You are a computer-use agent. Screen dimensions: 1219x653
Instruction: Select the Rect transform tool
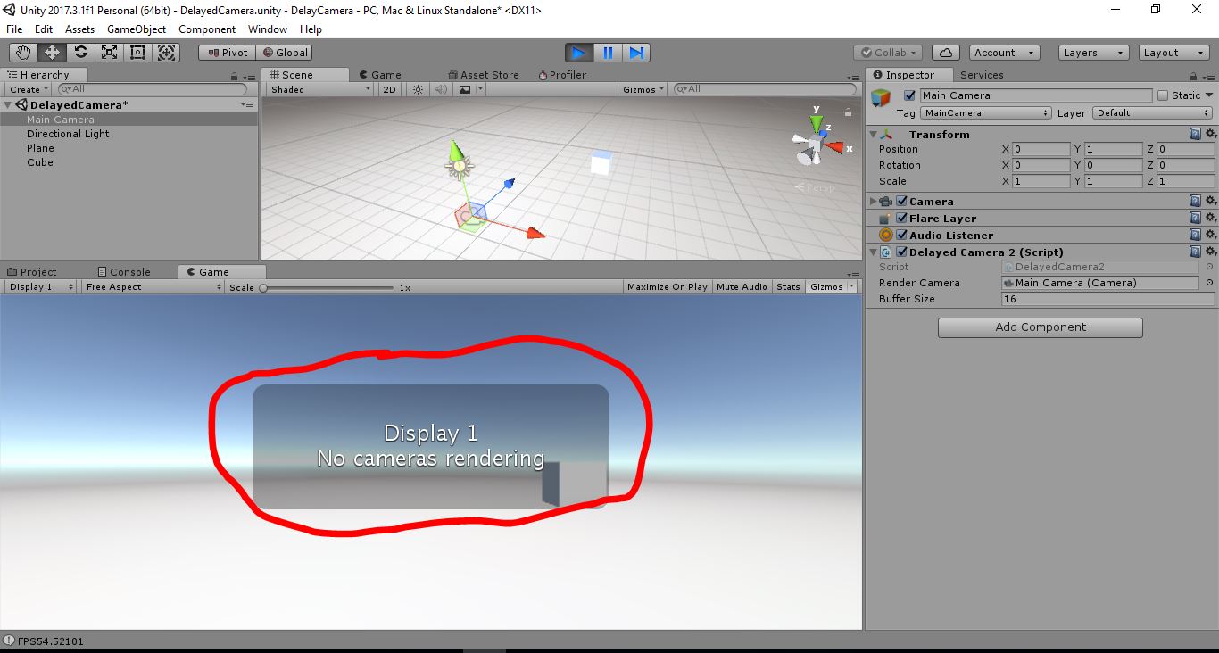pyautogui.click(x=137, y=53)
